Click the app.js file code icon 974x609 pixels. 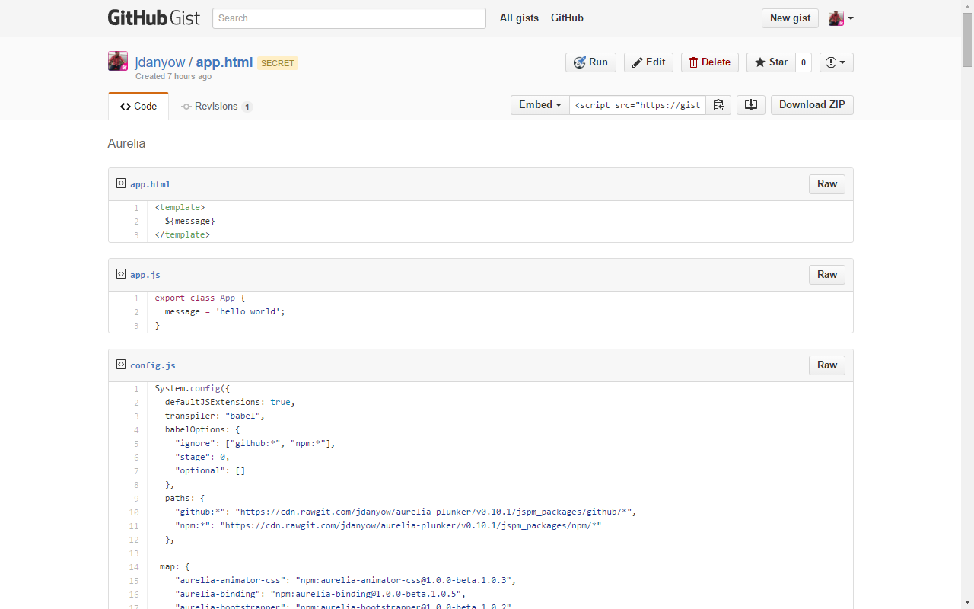120,274
